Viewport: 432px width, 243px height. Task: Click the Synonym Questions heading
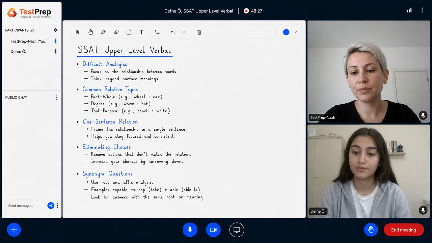[x=108, y=174]
